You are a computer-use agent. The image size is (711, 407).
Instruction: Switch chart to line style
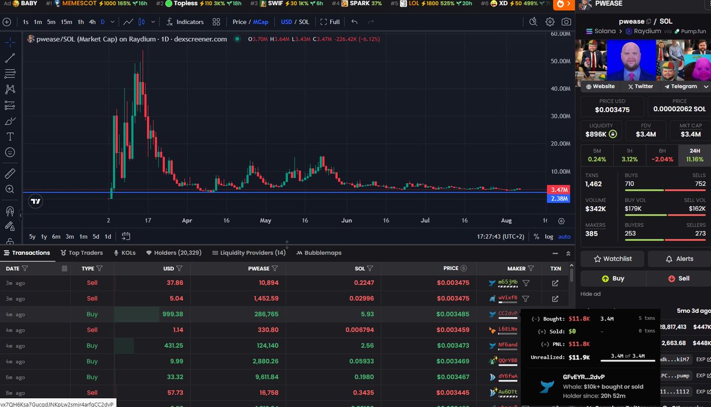[129, 22]
